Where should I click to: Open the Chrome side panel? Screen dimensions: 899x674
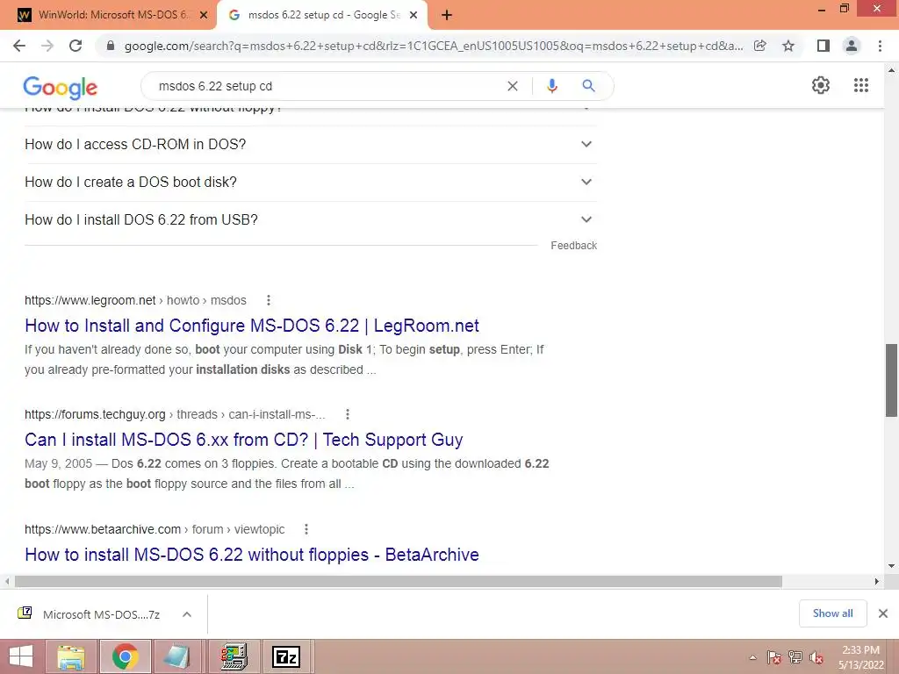[823, 46]
